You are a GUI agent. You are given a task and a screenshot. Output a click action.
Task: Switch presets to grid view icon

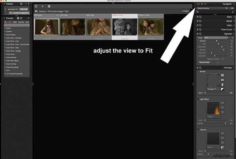[x=18, y=18]
